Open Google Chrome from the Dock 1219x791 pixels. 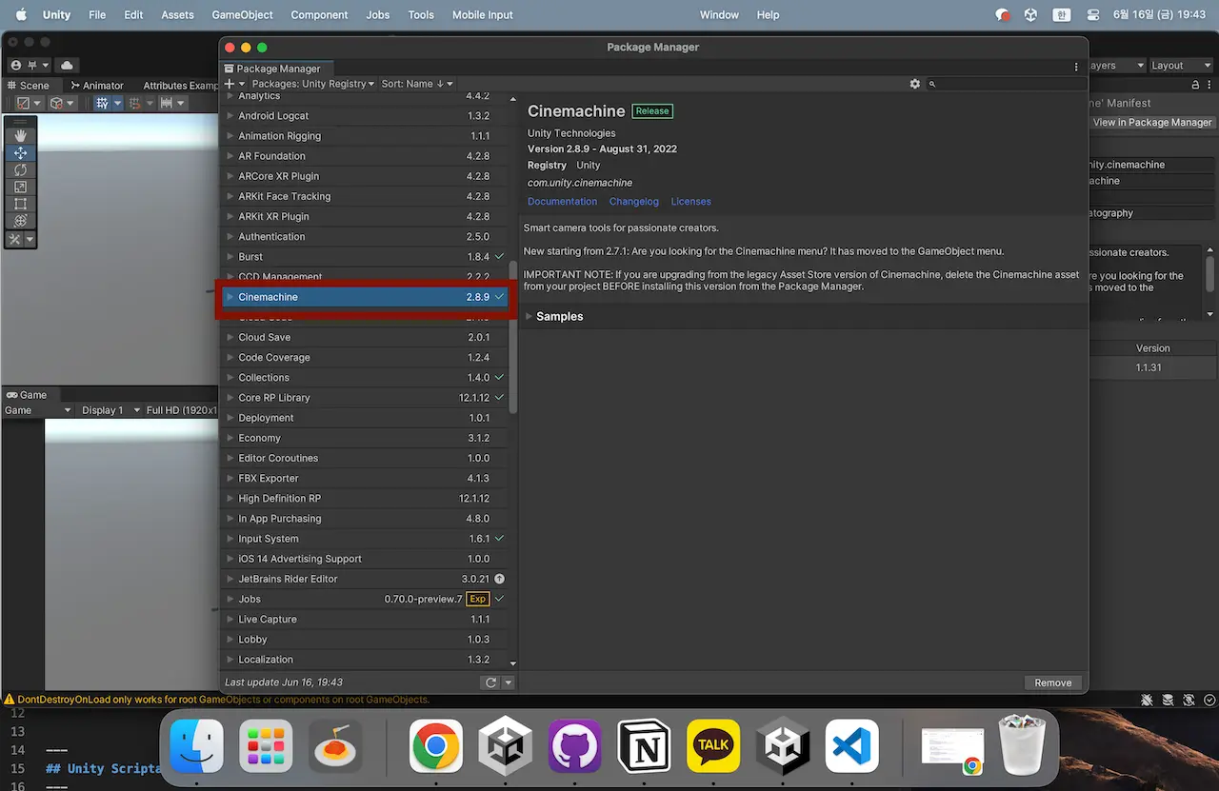click(x=436, y=745)
